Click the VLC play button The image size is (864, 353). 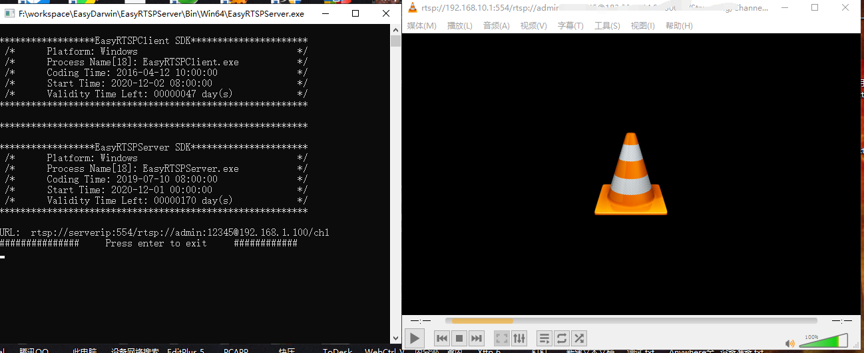(x=414, y=338)
